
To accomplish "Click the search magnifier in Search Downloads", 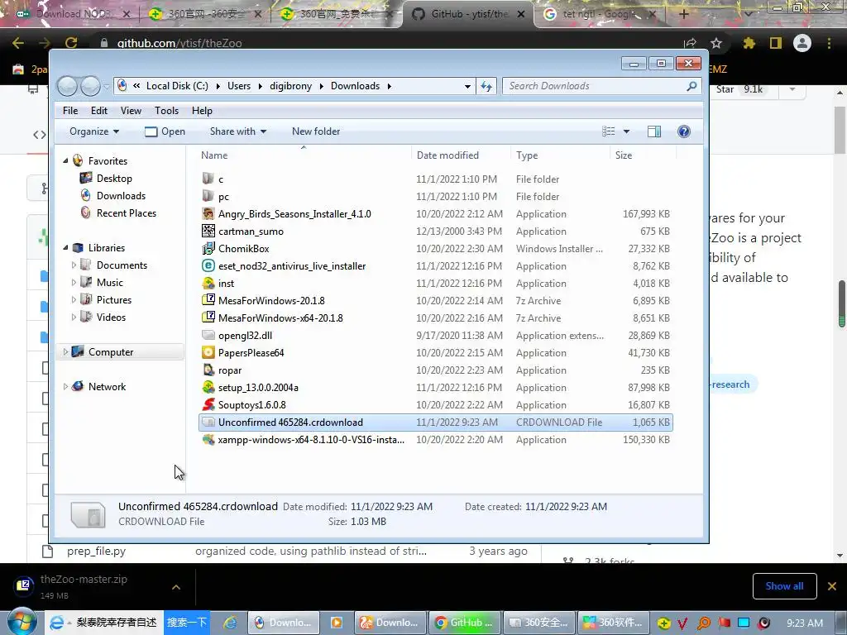I will pyautogui.click(x=691, y=86).
